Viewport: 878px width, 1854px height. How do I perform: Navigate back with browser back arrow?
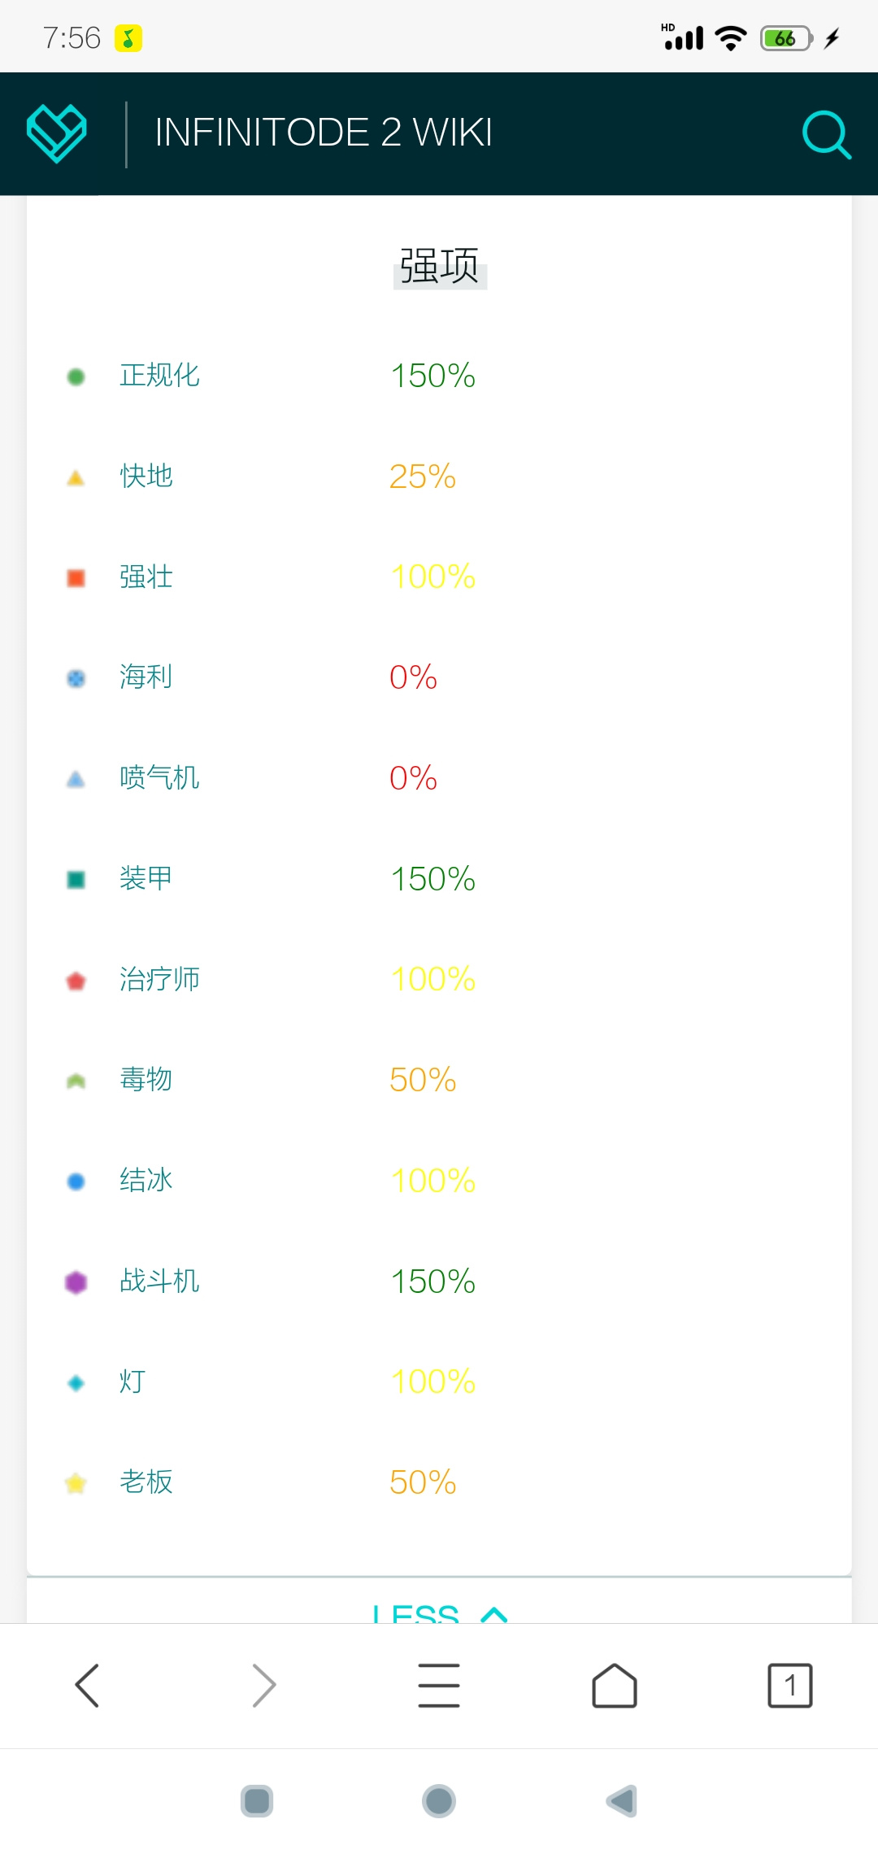[x=87, y=1685]
